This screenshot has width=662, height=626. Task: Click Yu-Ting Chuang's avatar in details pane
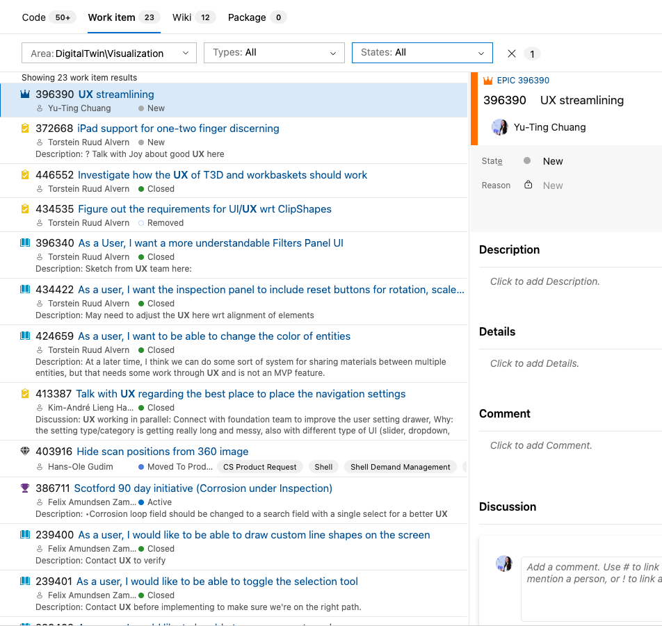499,127
